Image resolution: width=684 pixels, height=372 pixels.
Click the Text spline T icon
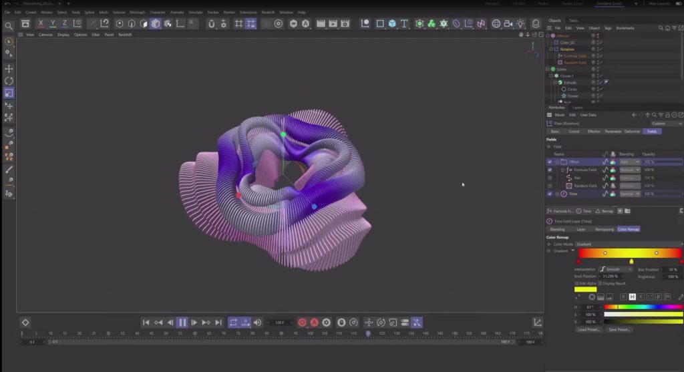(x=404, y=23)
